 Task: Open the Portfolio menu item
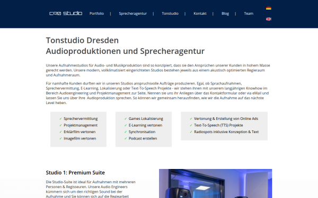point(97,14)
